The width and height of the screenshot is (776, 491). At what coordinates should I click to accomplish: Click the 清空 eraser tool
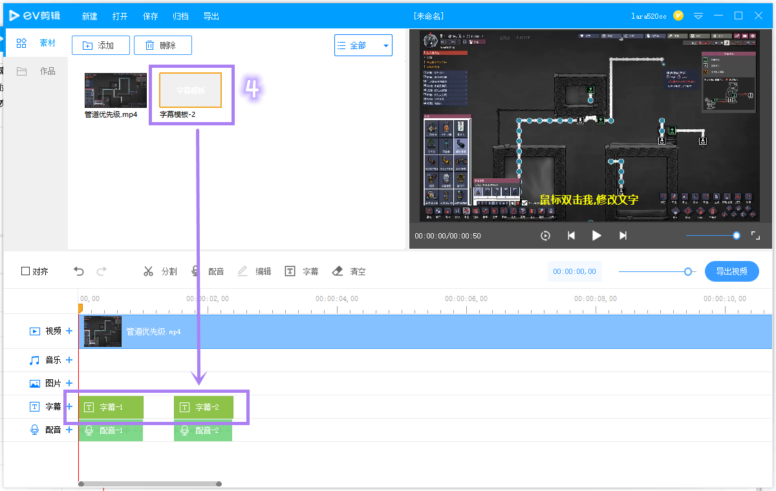(x=349, y=271)
